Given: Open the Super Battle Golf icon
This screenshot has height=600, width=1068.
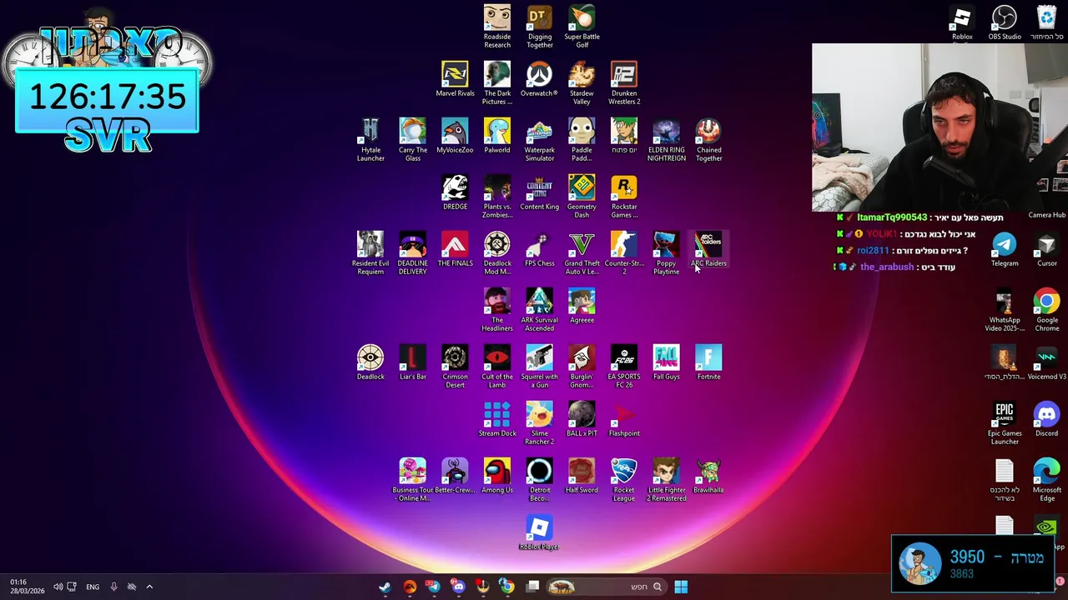Looking at the screenshot, I should [582, 27].
